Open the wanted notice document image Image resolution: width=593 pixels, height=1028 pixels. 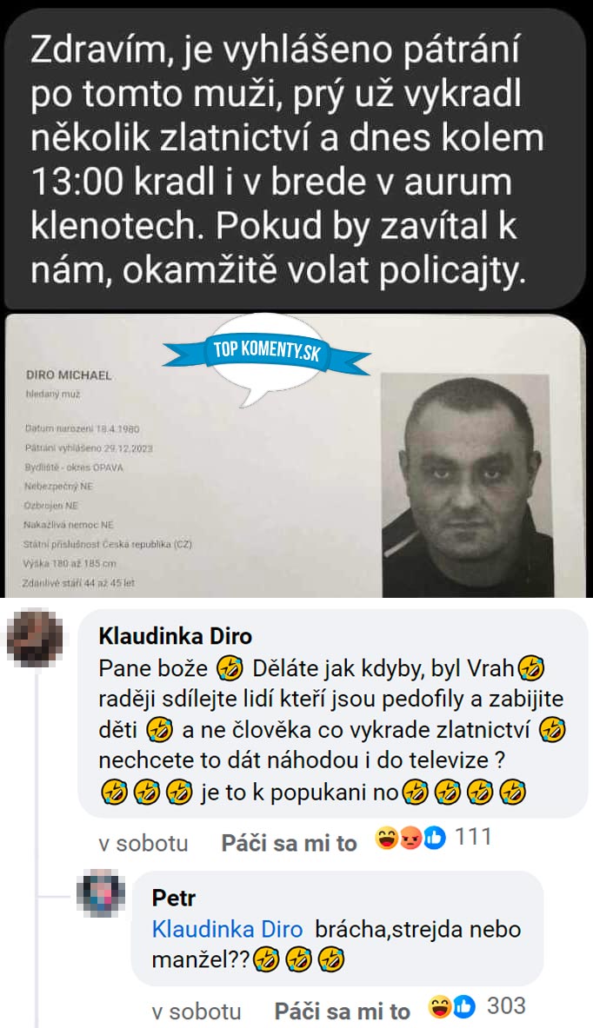click(295, 455)
